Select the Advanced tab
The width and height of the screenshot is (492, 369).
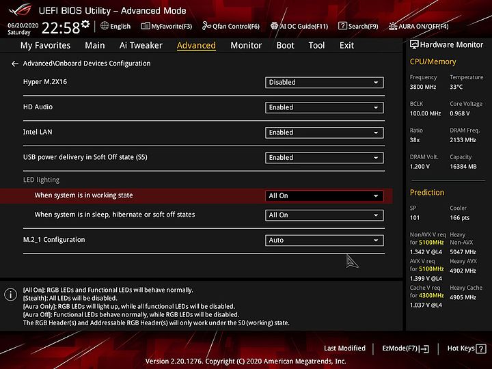point(196,46)
